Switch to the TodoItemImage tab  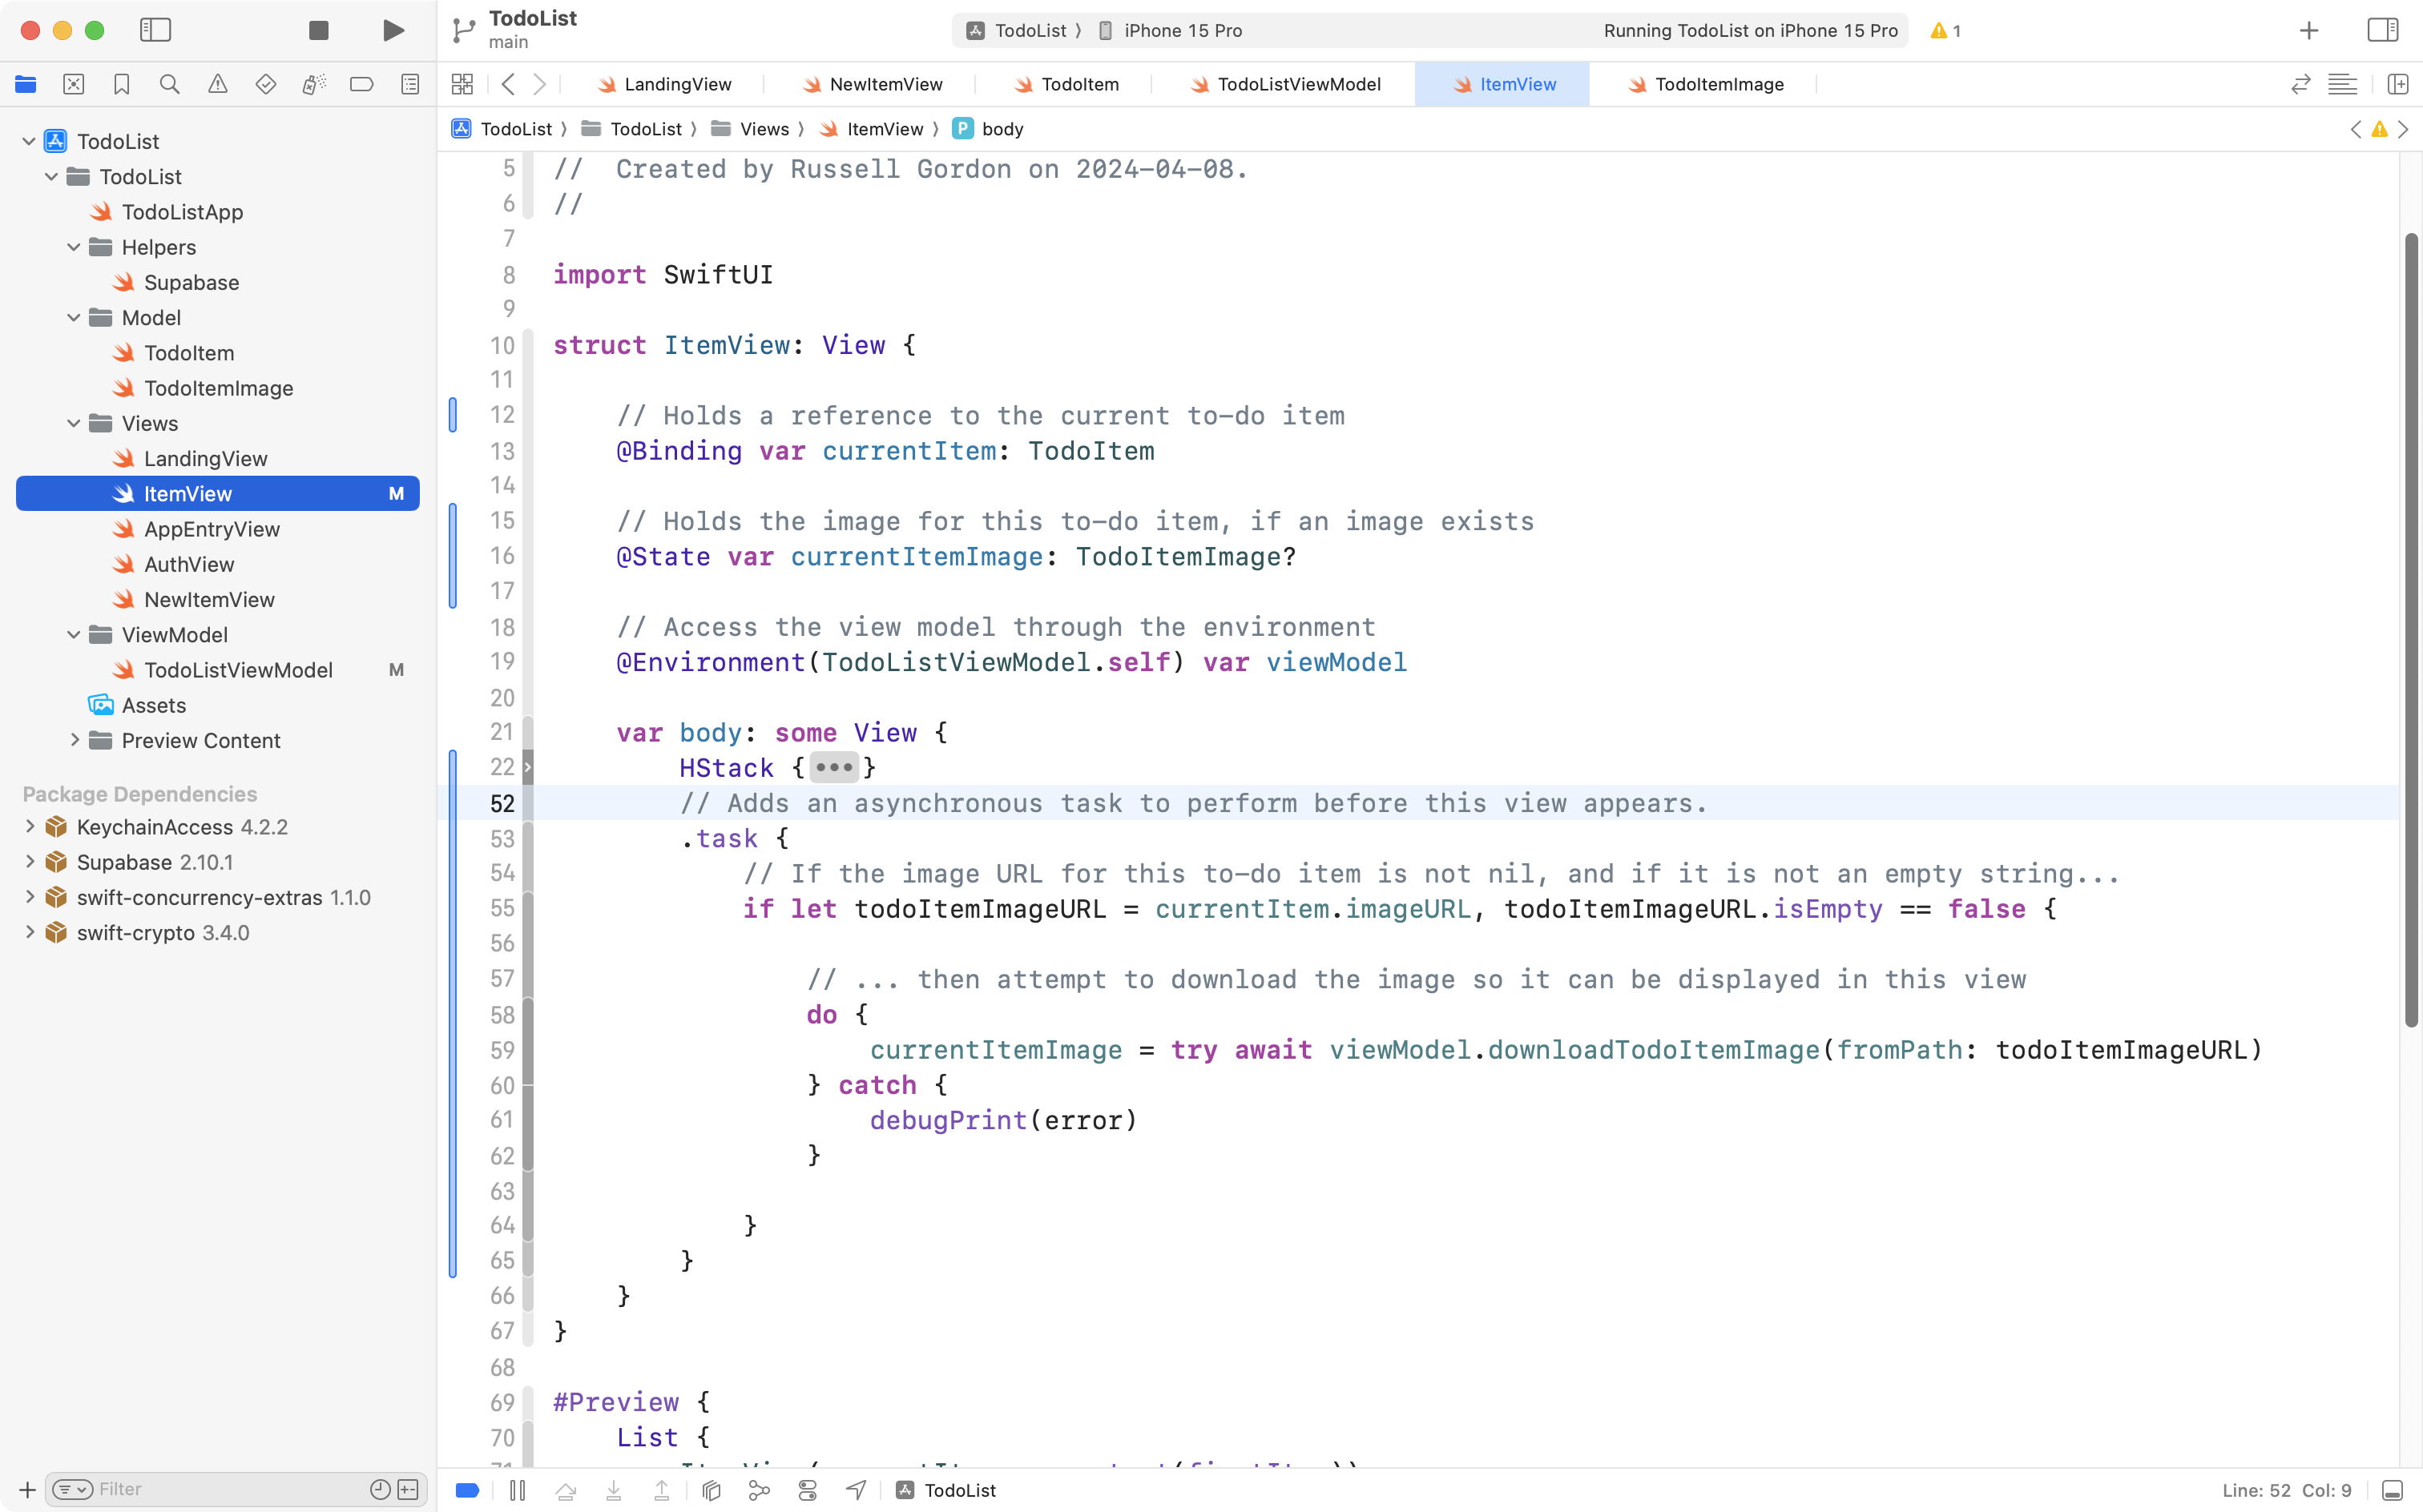pyautogui.click(x=1705, y=84)
